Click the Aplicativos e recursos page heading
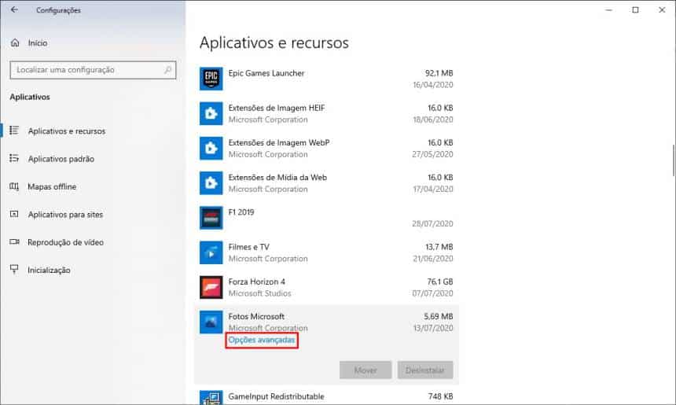Screen dimensions: 676x405 (274, 42)
